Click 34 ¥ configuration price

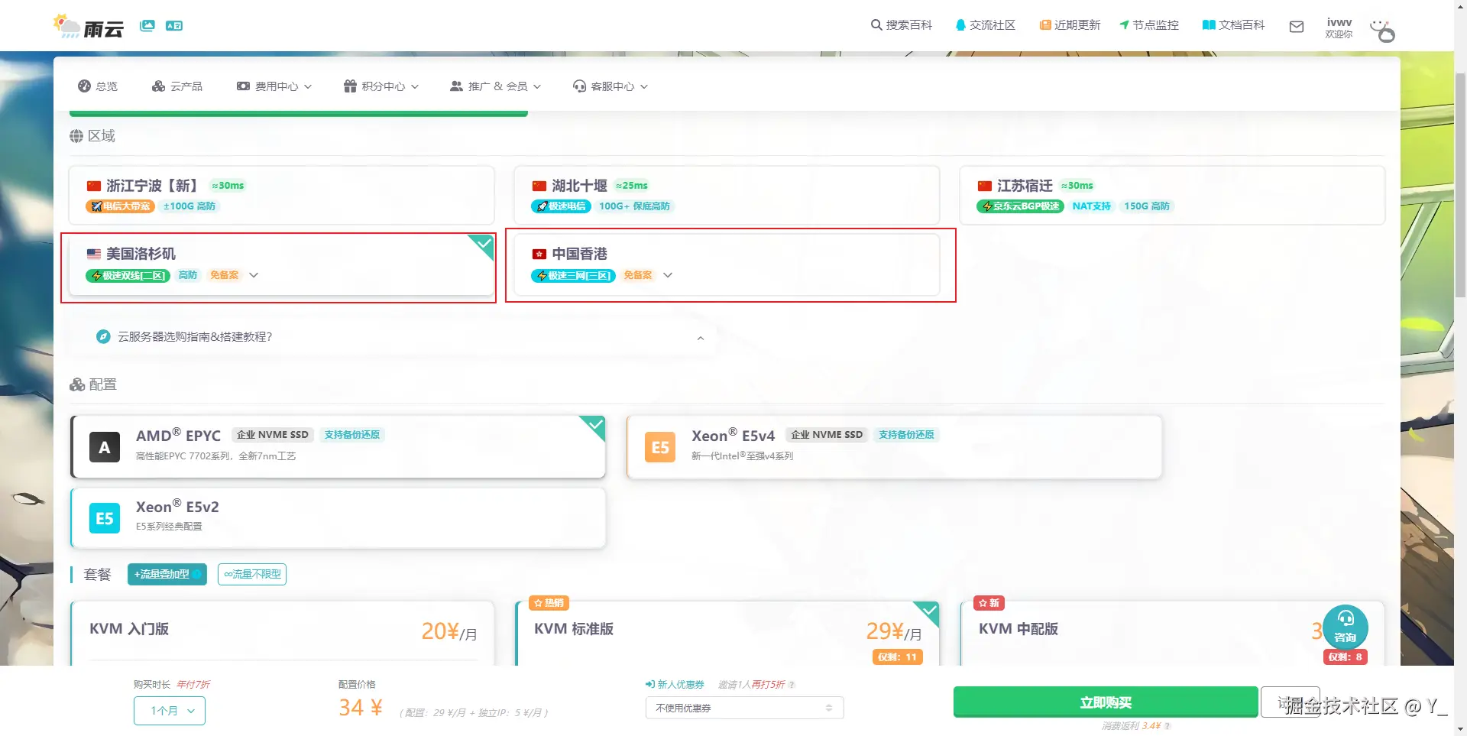[361, 708]
